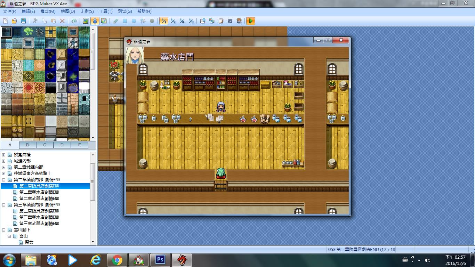Set map zoom scale to 1/1
This screenshot has height=267, width=475.
164,21
